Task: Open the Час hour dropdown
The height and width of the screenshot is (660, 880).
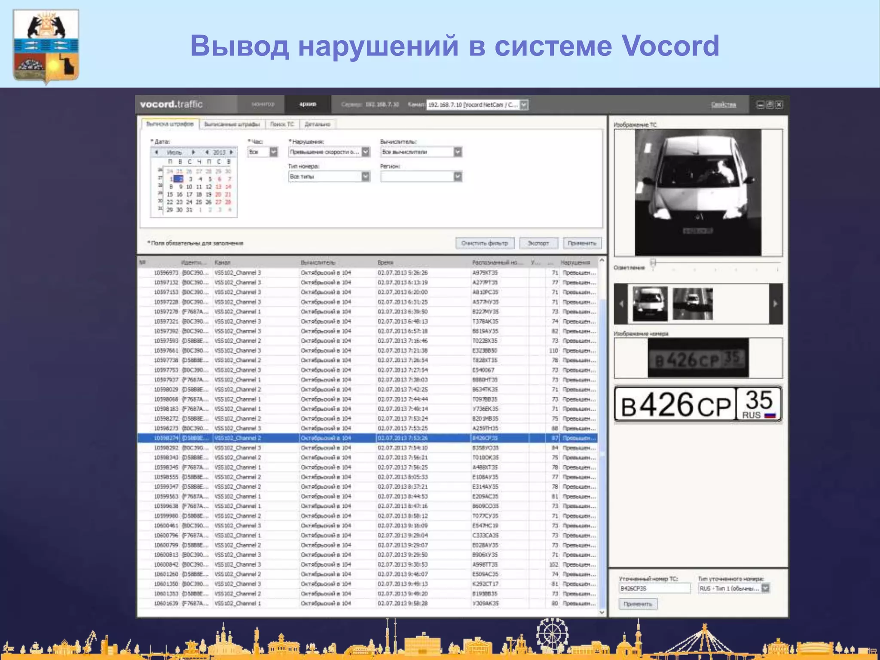Action: (274, 152)
